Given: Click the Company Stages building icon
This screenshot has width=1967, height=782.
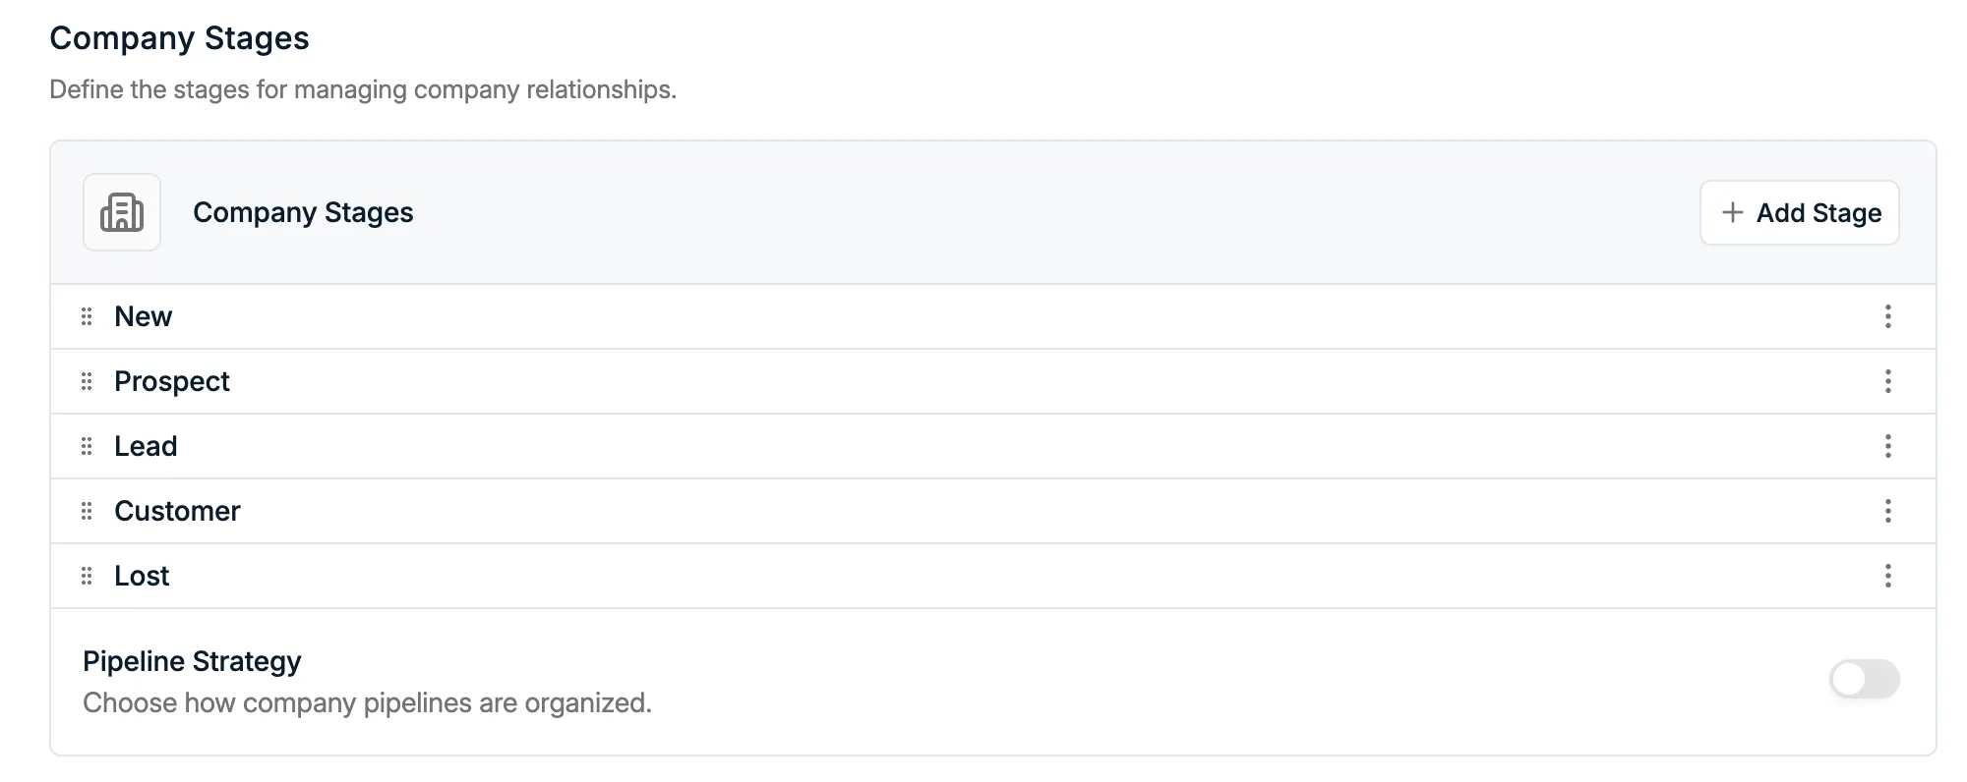Looking at the screenshot, I should (x=122, y=212).
